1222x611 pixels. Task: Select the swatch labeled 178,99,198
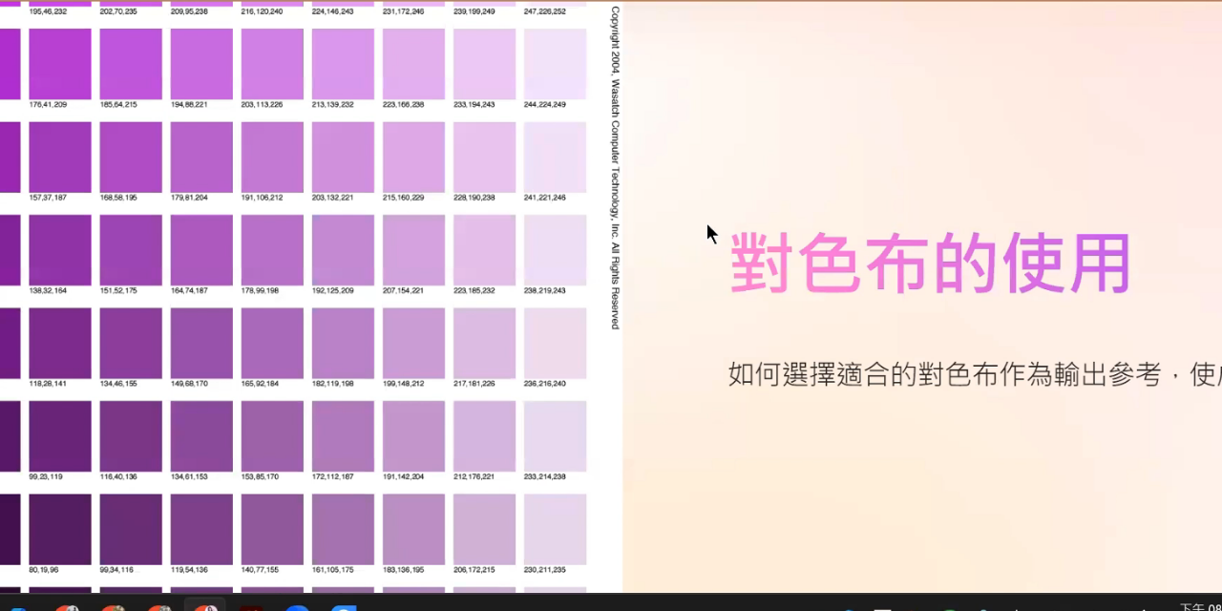point(272,249)
